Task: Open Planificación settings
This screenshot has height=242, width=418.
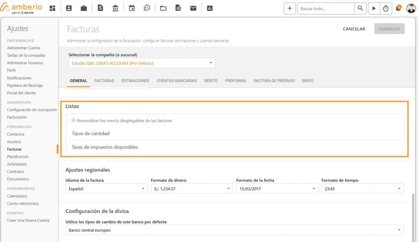Action: 18,157
